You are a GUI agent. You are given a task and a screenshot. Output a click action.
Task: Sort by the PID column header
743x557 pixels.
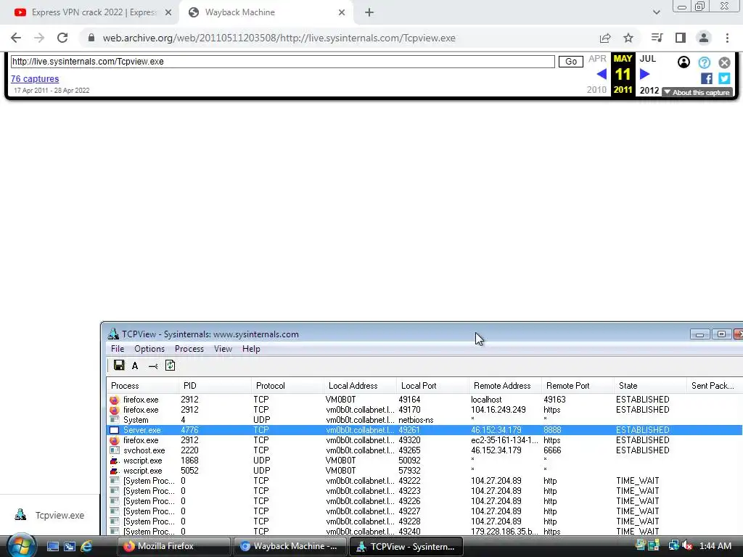click(215, 386)
